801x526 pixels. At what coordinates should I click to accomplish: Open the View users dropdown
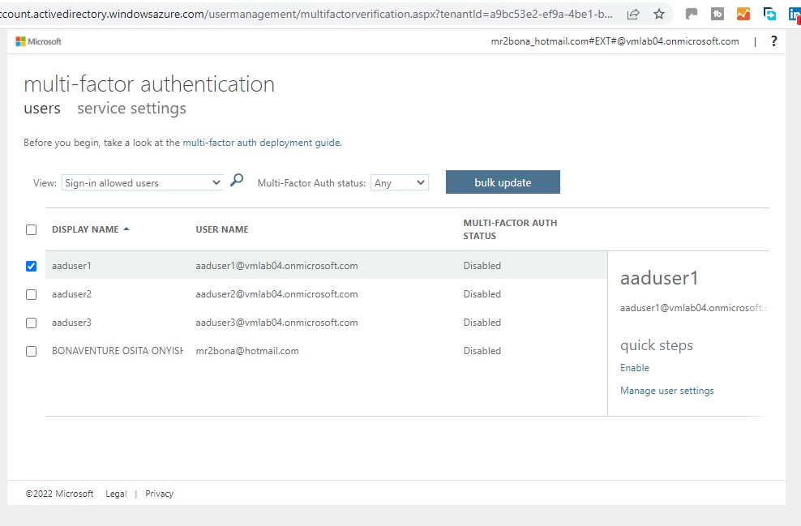click(143, 182)
